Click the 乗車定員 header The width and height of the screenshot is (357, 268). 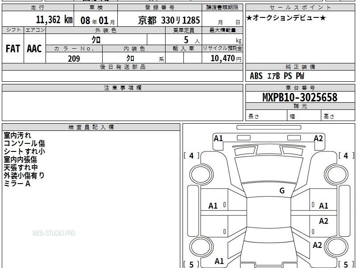pos(183,30)
